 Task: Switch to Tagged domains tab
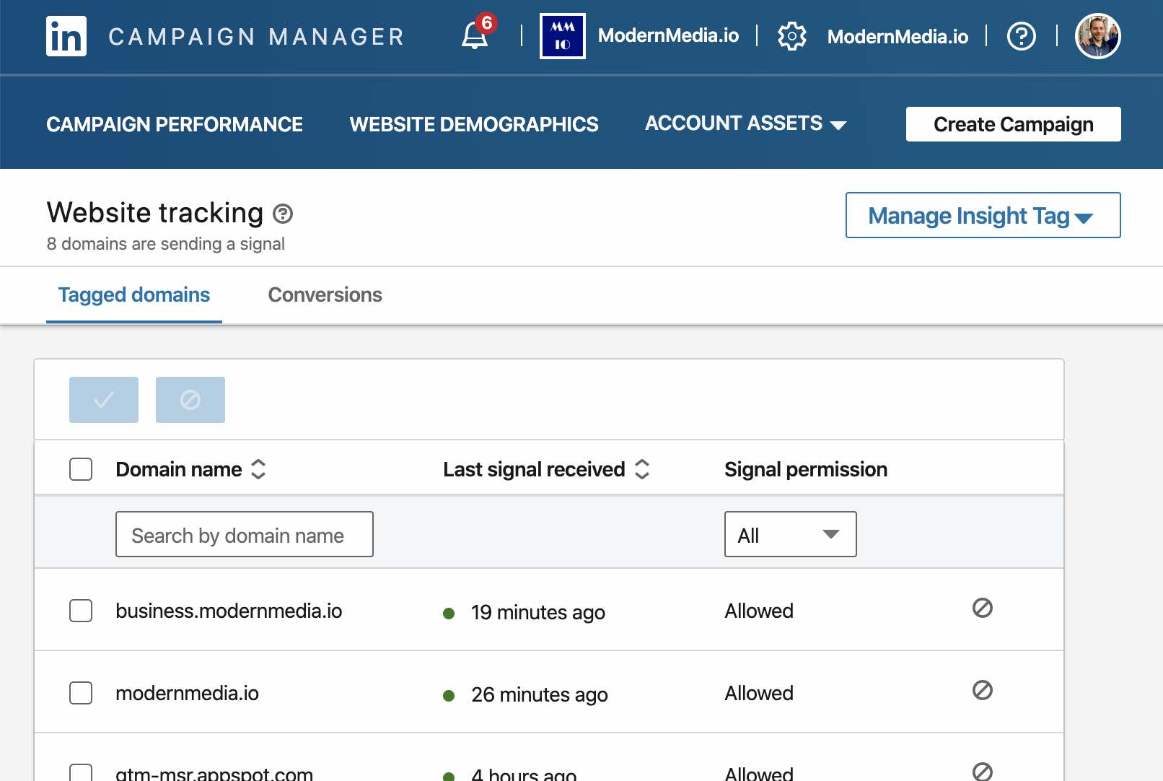(x=134, y=294)
